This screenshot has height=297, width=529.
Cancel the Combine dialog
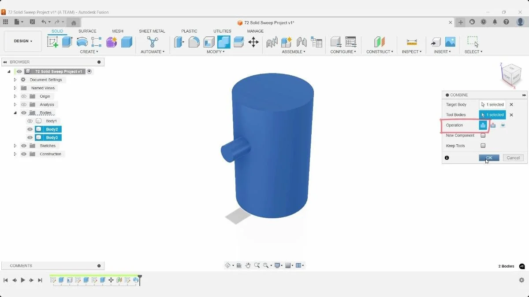[513, 158]
